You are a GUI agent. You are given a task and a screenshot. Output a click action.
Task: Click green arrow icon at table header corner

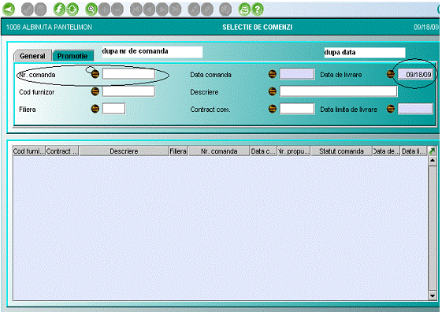432,151
